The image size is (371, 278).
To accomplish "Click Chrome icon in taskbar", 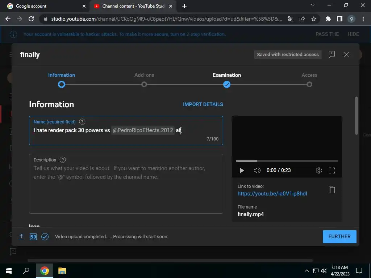I will click(x=45, y=271).
